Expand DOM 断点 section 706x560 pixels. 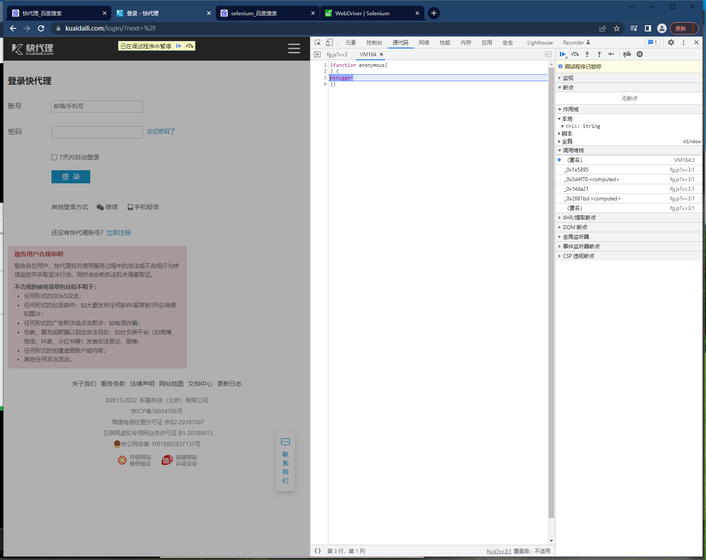pyautogui.click(x=629, y=227)
